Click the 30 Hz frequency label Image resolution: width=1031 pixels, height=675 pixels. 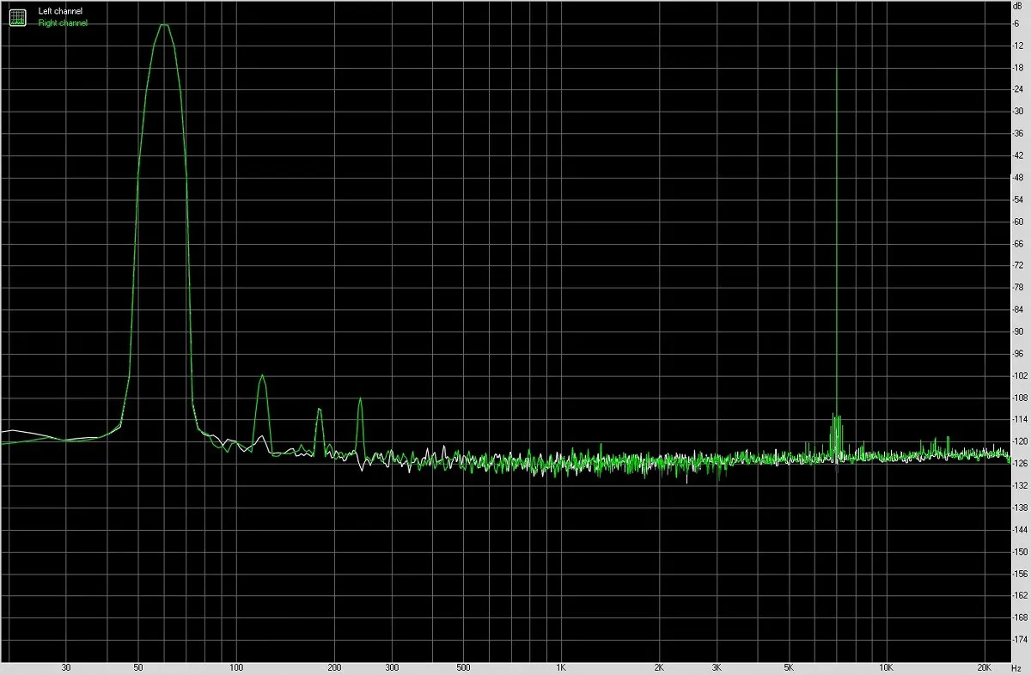tap(66, 666)
